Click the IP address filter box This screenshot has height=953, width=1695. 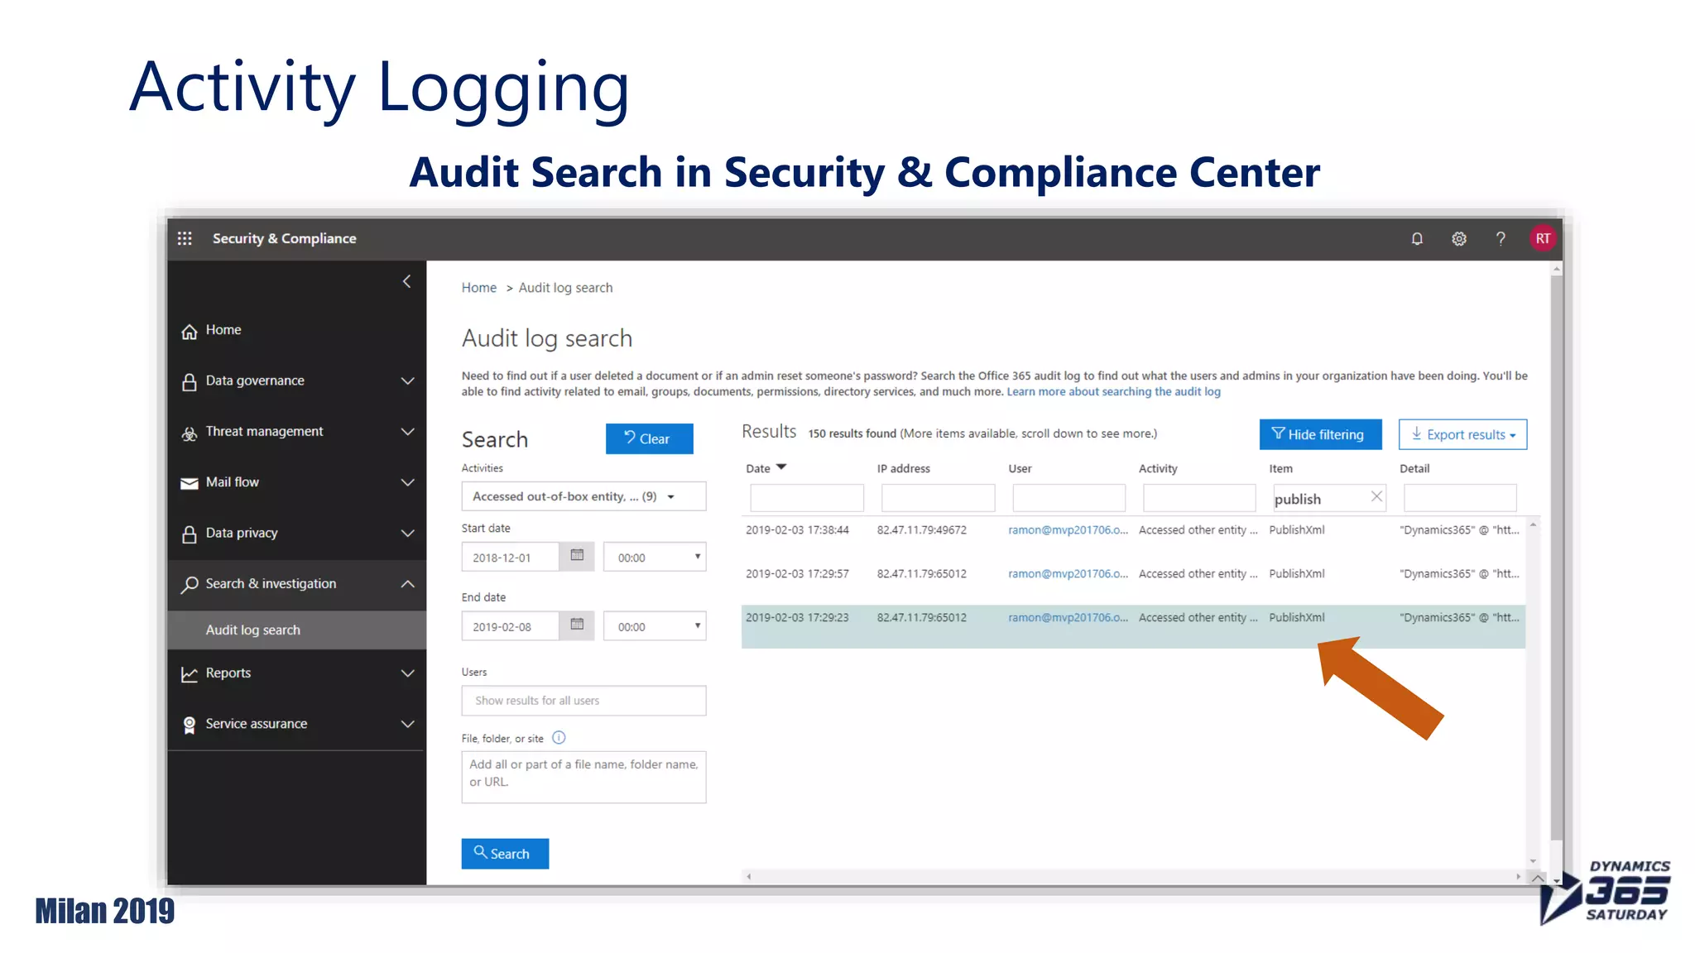(938, 498)
